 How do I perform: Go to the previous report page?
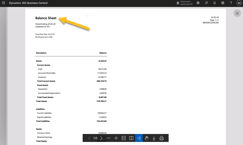tap(89, 138)
